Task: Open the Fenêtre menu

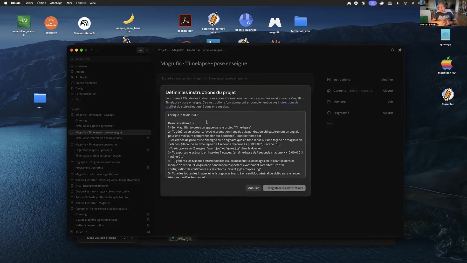Action: (81, 3)
